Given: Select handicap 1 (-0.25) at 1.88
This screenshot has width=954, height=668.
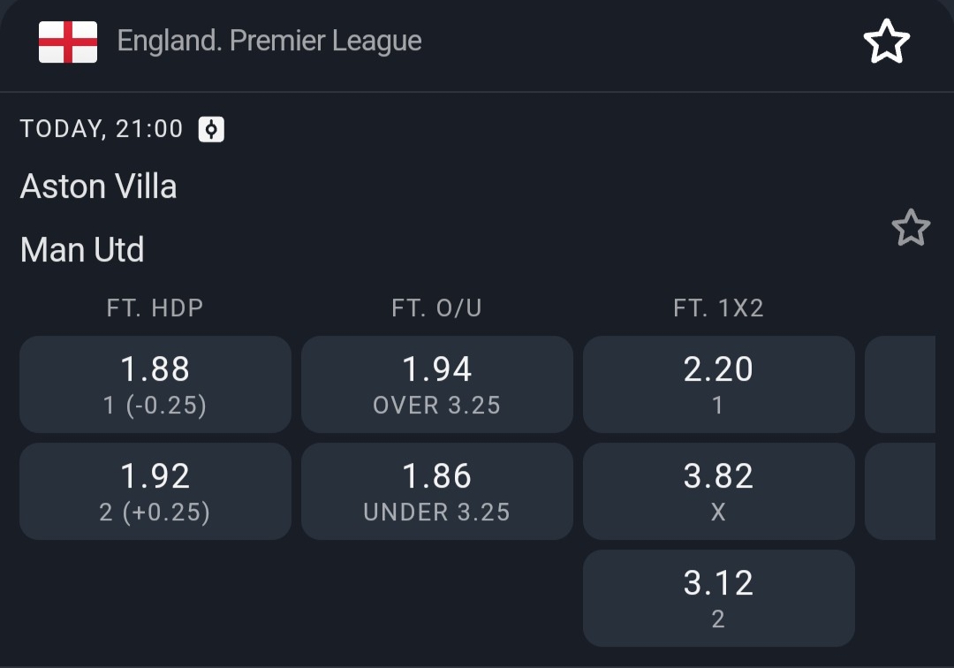Looking at the screenshot, I should click(x=155, y=384).
